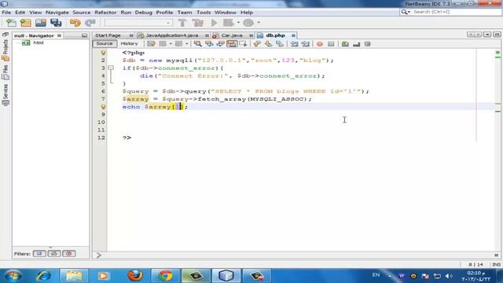Open the Files side panel
This screenshot has width=503, height=283.
pos(6,72)
